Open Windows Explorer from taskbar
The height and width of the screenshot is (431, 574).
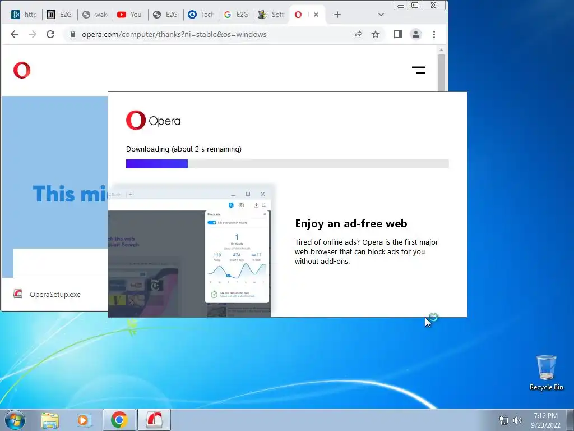coord(50,420)
